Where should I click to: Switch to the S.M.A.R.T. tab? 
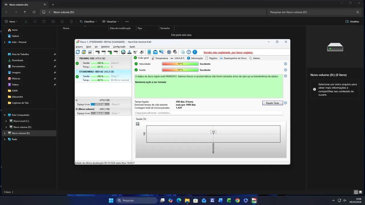177,58
